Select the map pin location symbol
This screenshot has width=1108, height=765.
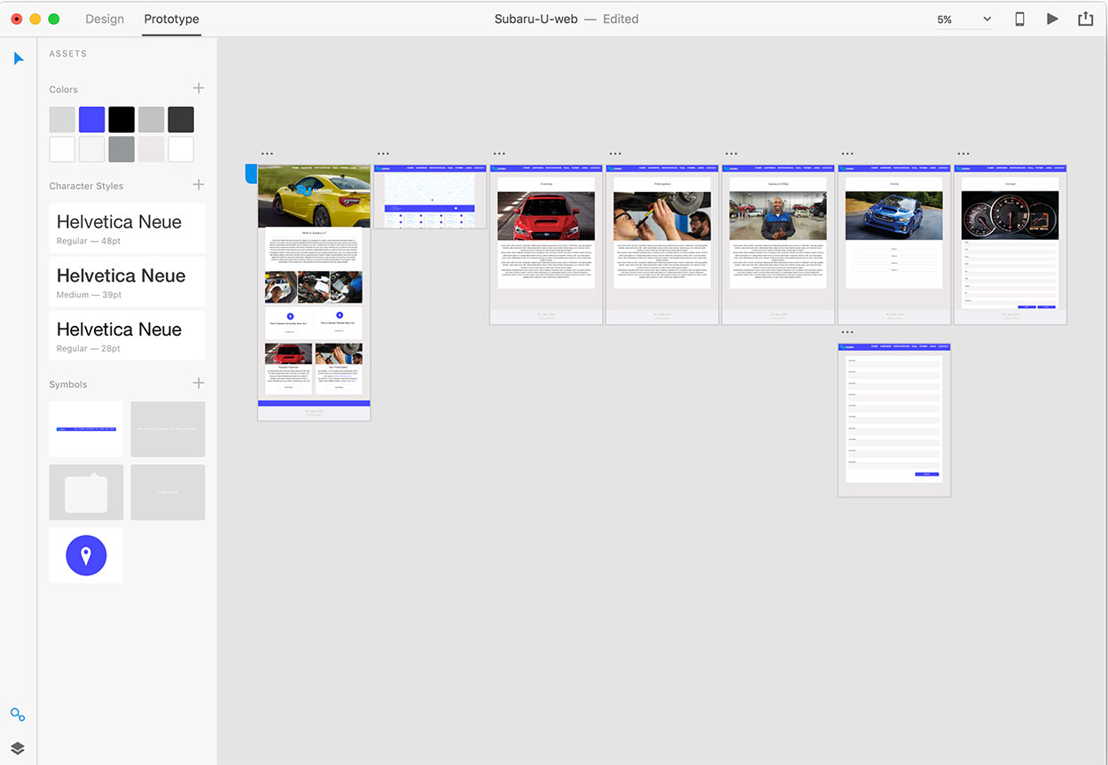click(86, 555)
